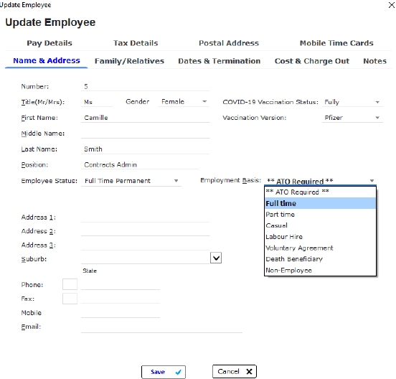The width and height of the screenshot is (396, 379).
Task: Save the employee changes
Action: pyautogui.click(x=164, y=372)
